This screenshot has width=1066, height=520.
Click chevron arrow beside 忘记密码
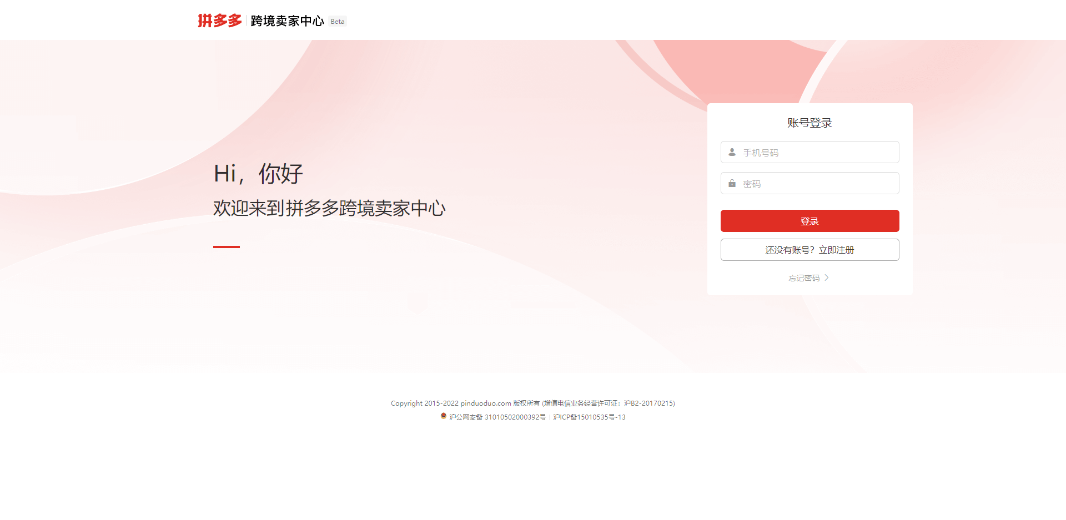pos(827,277)
